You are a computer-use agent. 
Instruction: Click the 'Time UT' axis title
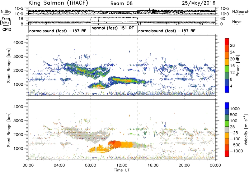[x=122, y=170]
